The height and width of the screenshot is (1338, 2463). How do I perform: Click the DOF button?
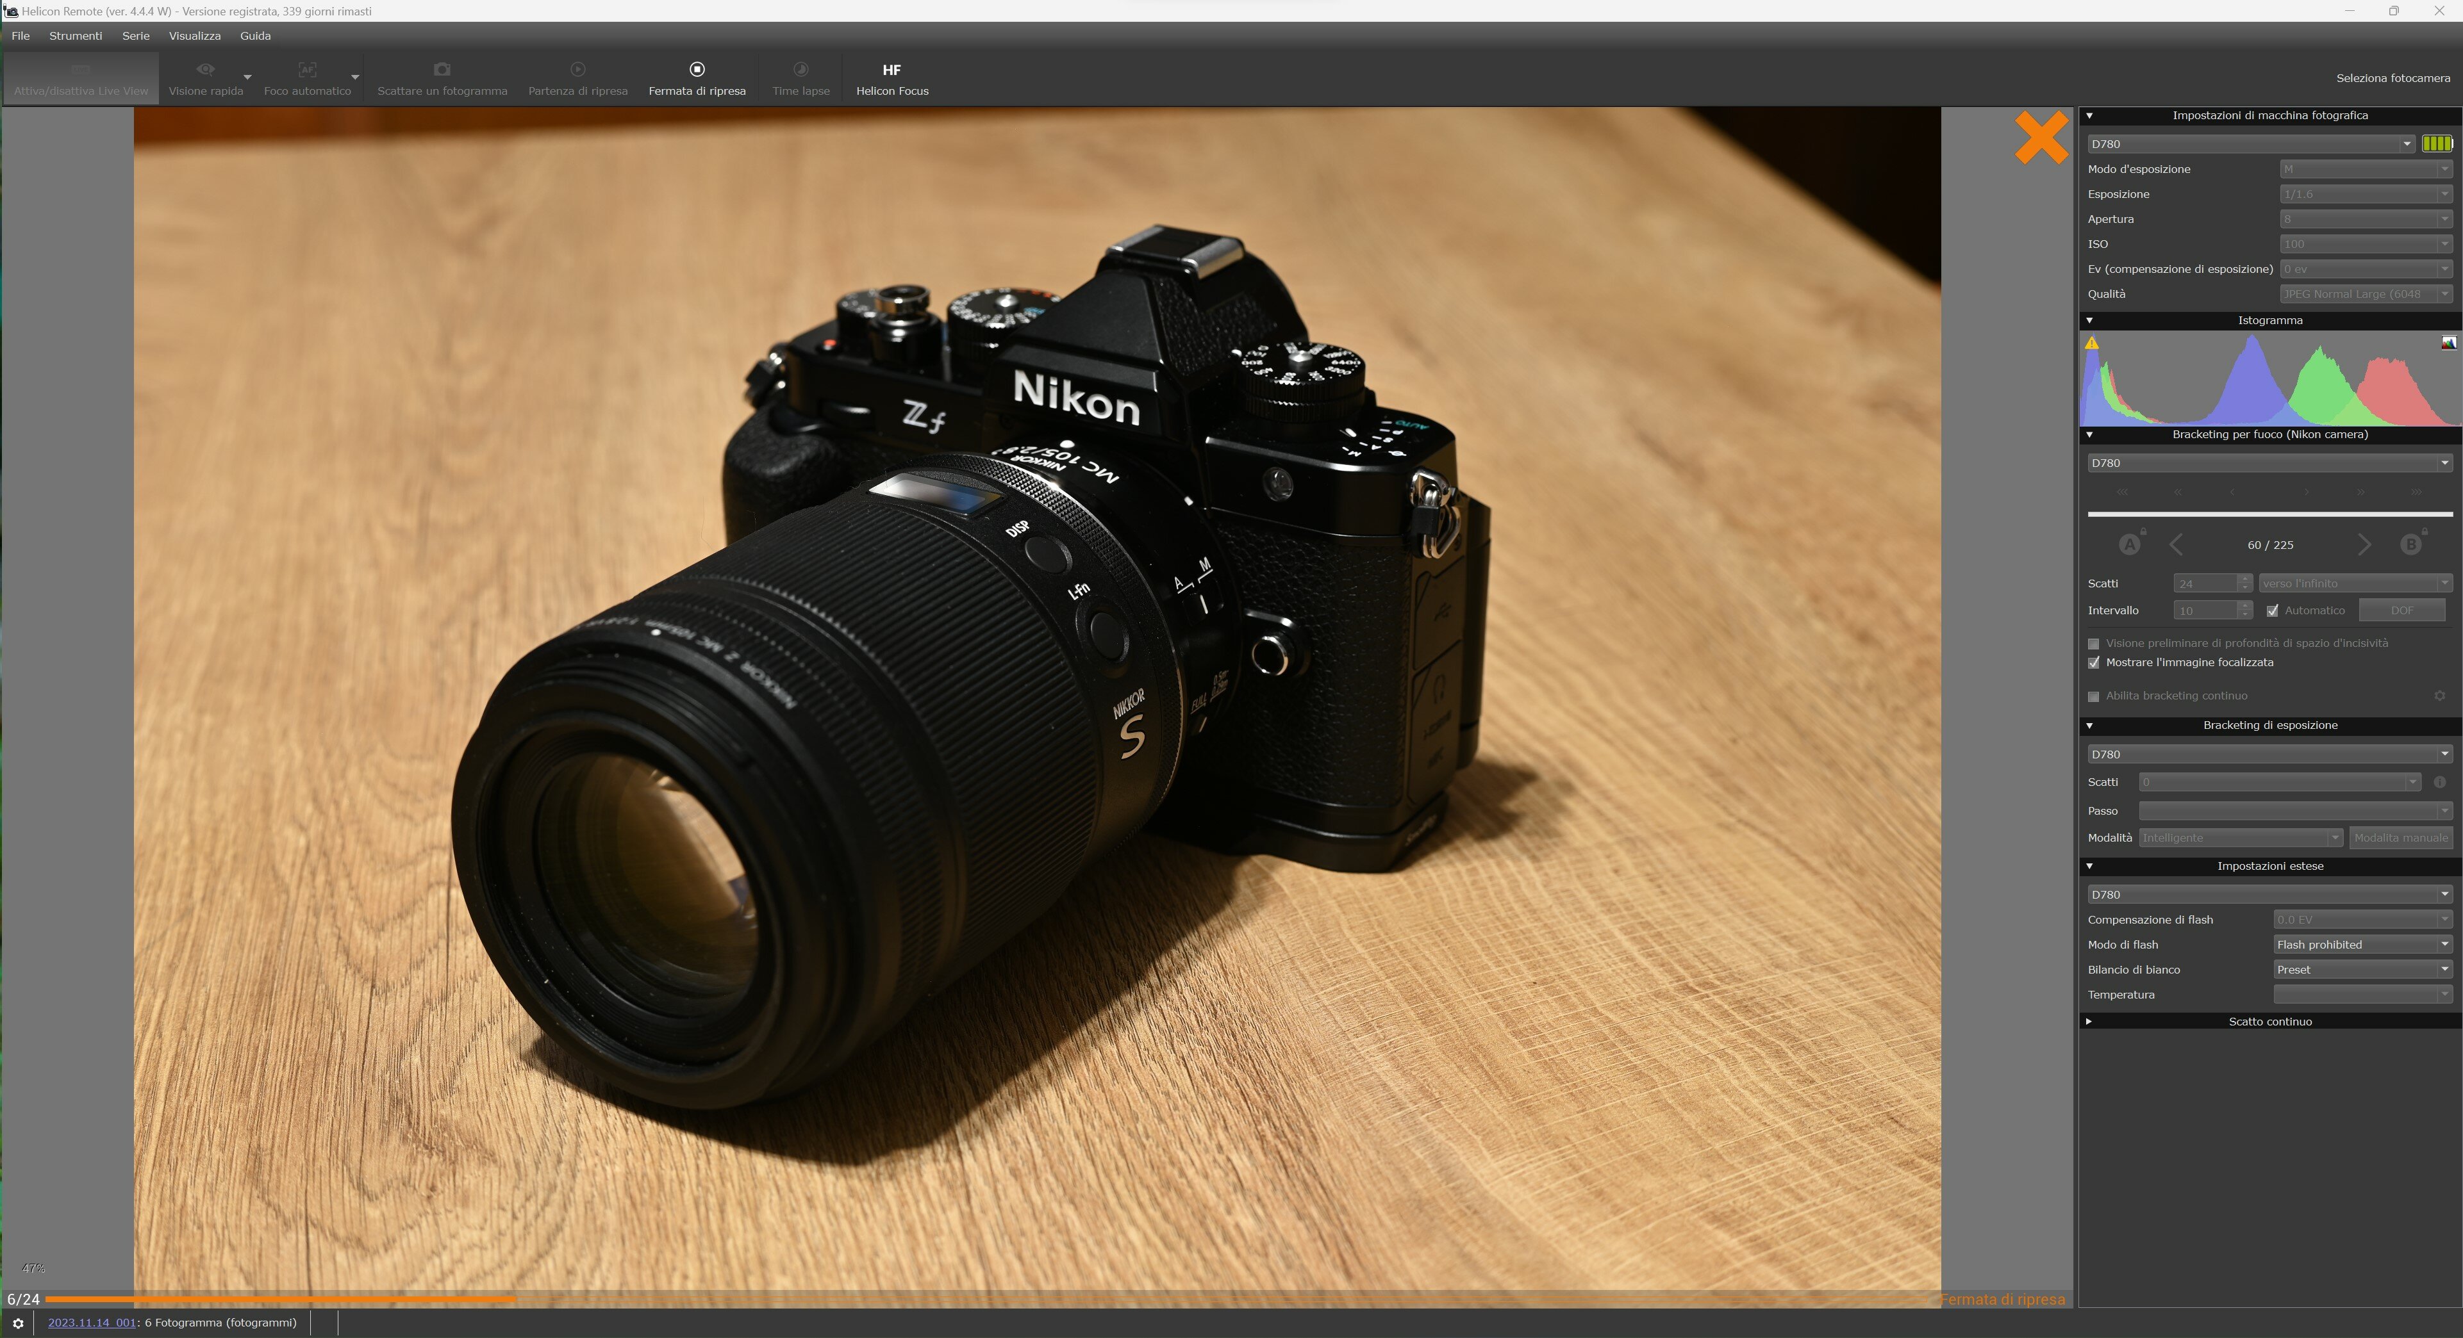[2402, 610]
